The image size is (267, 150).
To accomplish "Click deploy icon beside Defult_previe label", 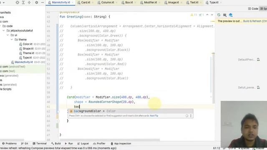I will (258, 87).
